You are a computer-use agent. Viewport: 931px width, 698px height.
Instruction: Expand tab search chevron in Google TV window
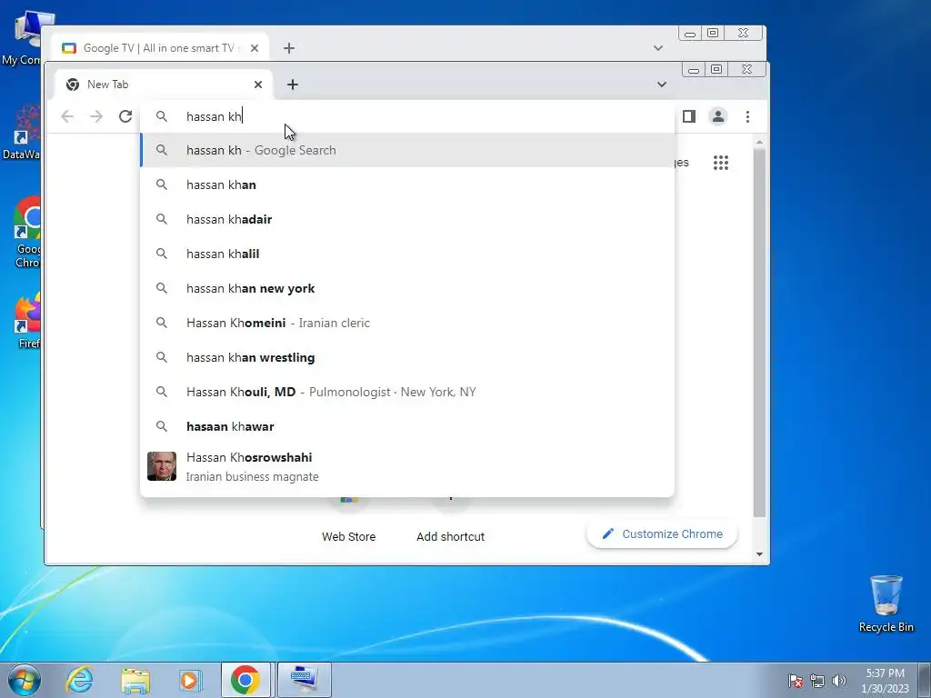[x=658, y=48]
